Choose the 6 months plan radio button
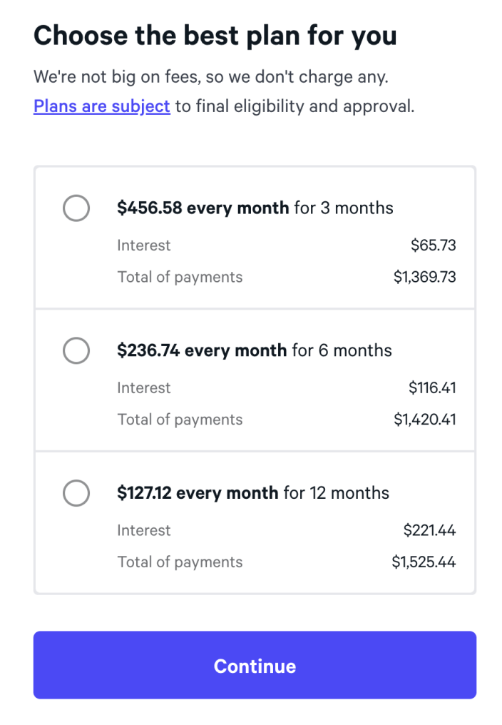 click(76, 350)
